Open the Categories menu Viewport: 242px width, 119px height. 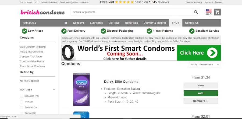pos(29,23)
